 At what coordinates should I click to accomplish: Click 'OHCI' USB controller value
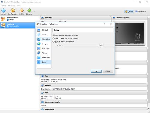[x=56, y=96]
